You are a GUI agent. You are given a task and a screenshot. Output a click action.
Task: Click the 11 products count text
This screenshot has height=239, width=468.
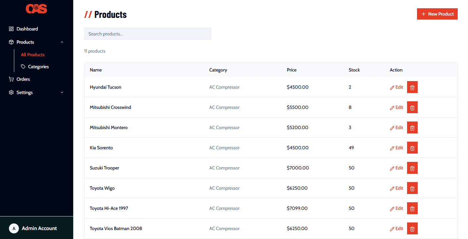[95, 51]
